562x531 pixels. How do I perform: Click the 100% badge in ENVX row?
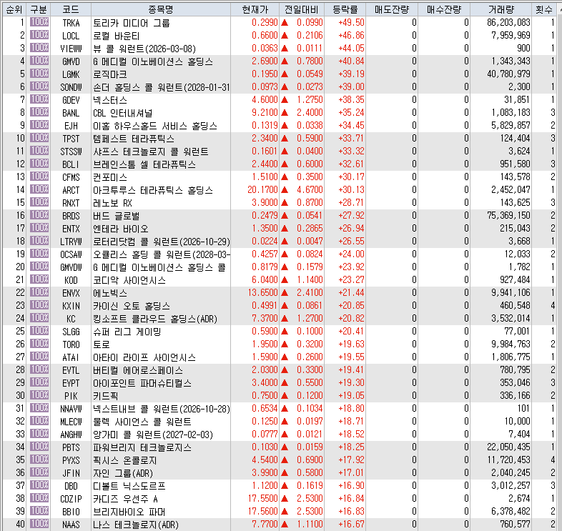[x=39, y=292]
